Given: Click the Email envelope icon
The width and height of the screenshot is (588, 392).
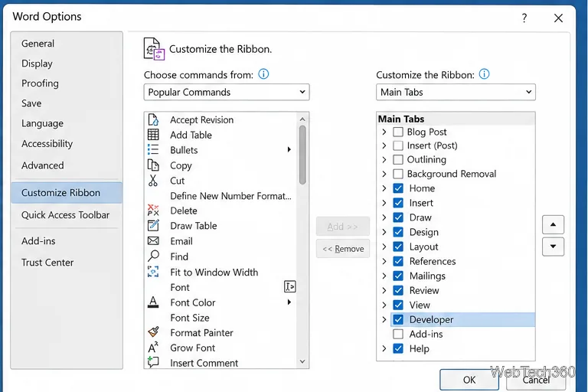Looking at the screenshot, I should pos(153,241).
